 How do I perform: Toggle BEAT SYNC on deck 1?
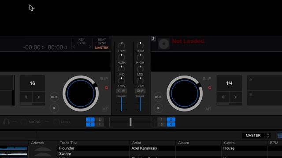click(102, 41)
